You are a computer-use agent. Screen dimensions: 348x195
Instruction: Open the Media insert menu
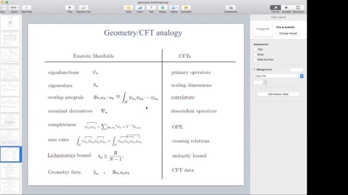[x=174, y=8]
